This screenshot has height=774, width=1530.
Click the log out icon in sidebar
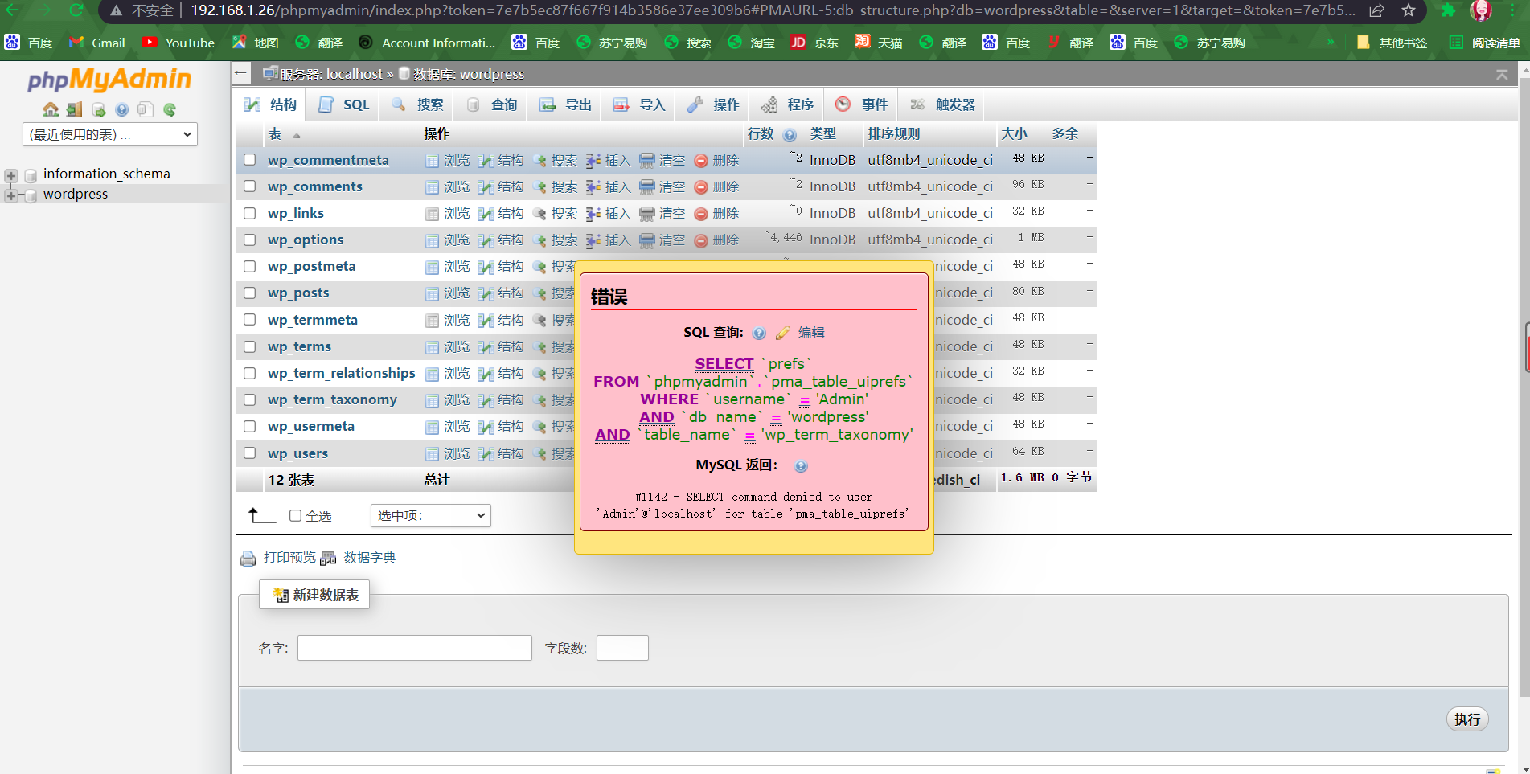74,109
